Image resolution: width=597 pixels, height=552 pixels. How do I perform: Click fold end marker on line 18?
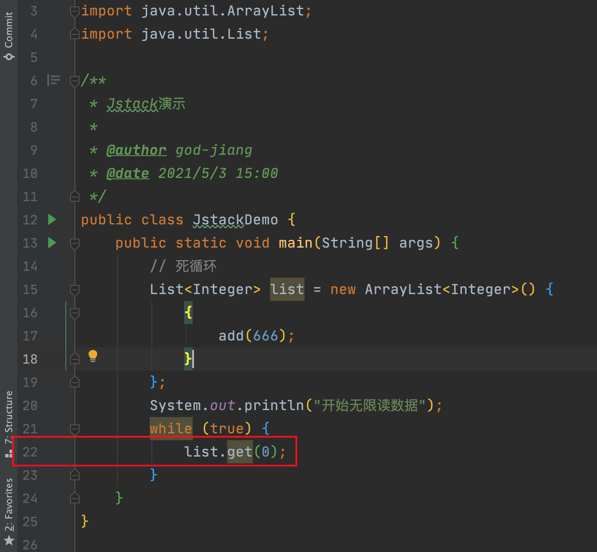click(x=75, y=359)
